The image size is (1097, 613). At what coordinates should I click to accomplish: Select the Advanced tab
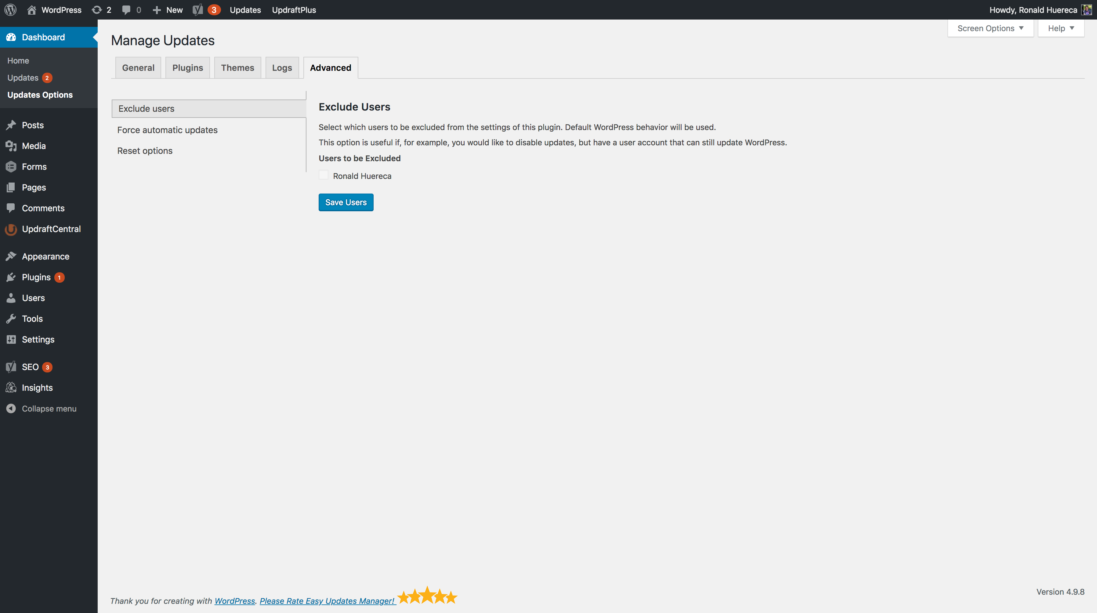(x=331, y=68)
